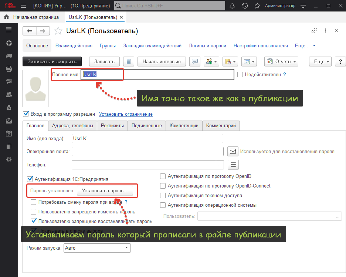The width and height of the screenshot is (346, 277).
Task: Click the copy link chain icon
Action: click(x=315, y=31)
